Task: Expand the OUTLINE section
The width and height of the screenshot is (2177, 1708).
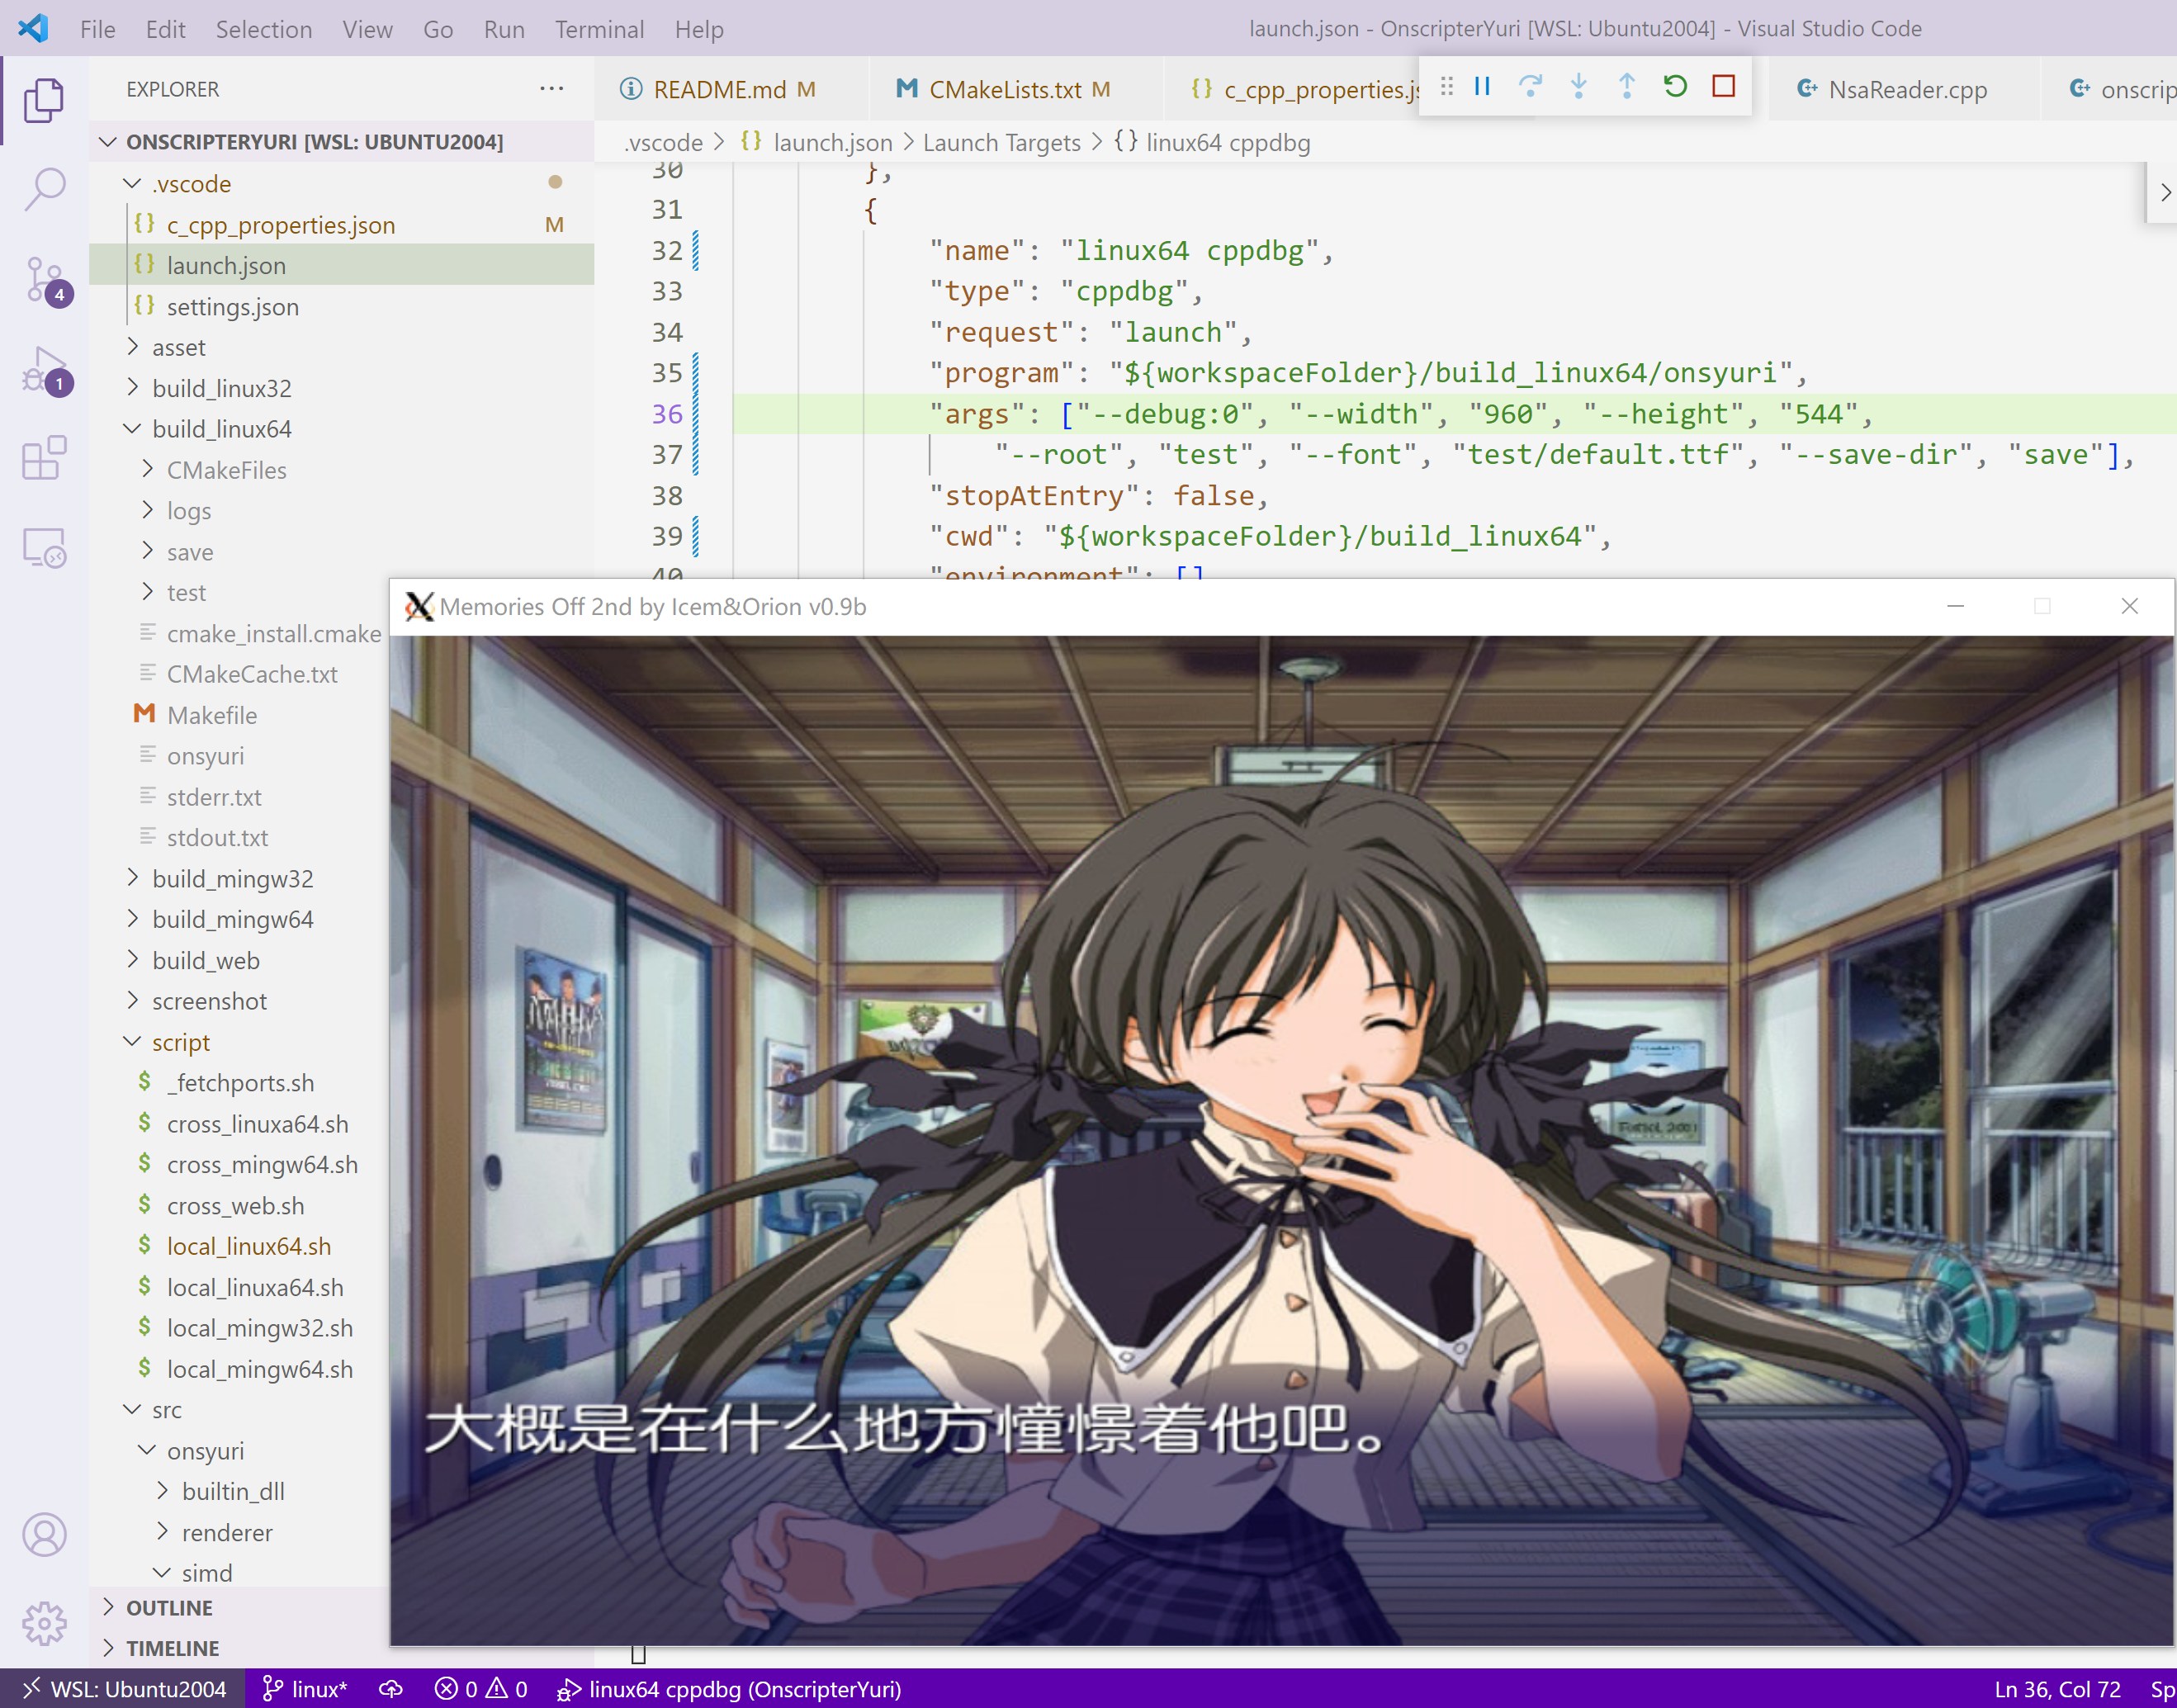Action: pyautogui.click(x=169, y=1607)
